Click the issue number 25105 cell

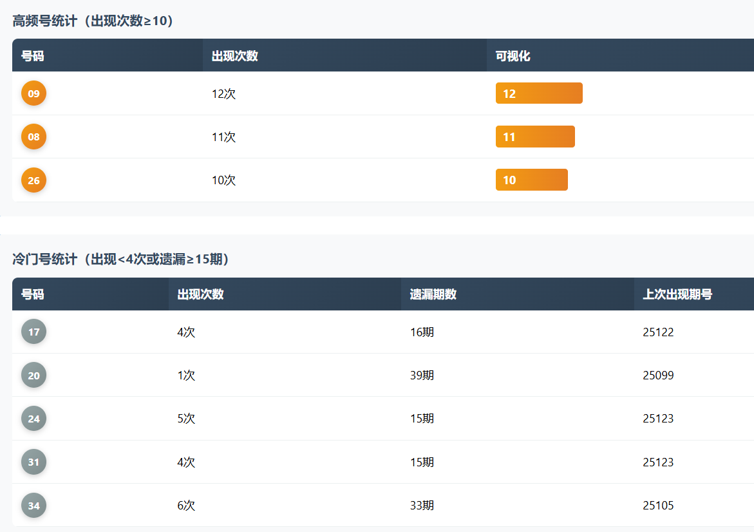click(x=658, y=506)
